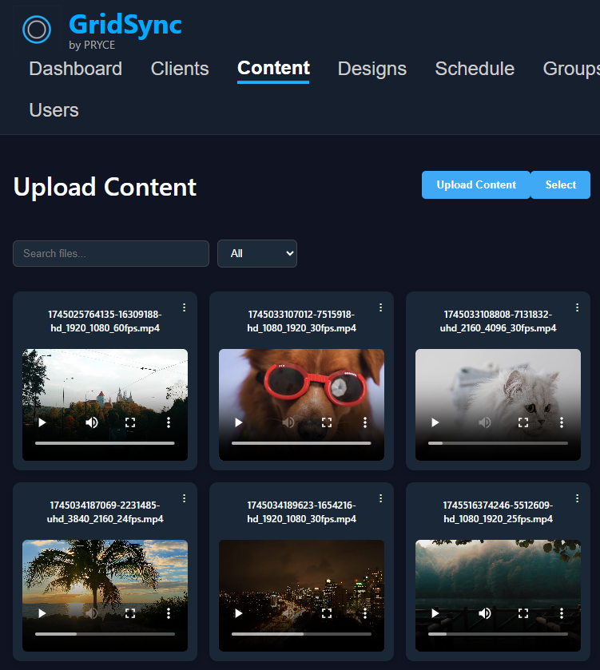Expand card options for 1745034189623 file
Image resolution: width=600 pixels, height=670 pixels.
coord(381,498)
